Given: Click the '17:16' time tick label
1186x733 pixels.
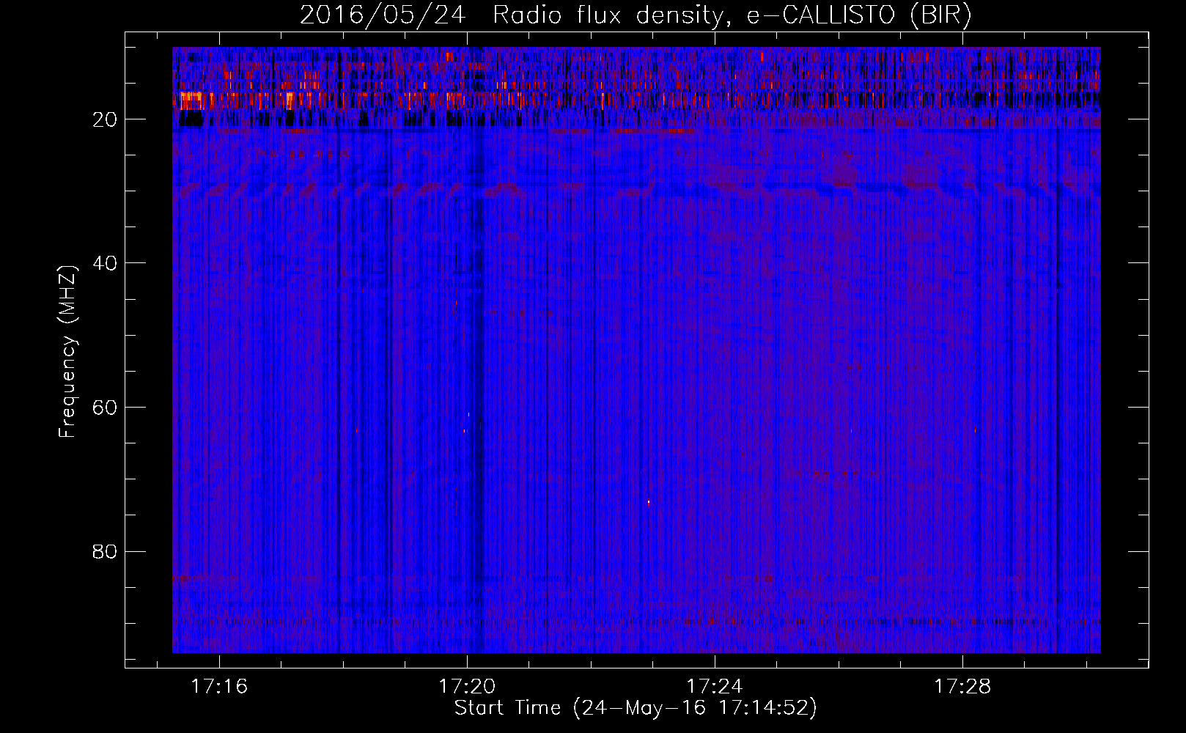Looking at the screenshot, I should [219, 687].
